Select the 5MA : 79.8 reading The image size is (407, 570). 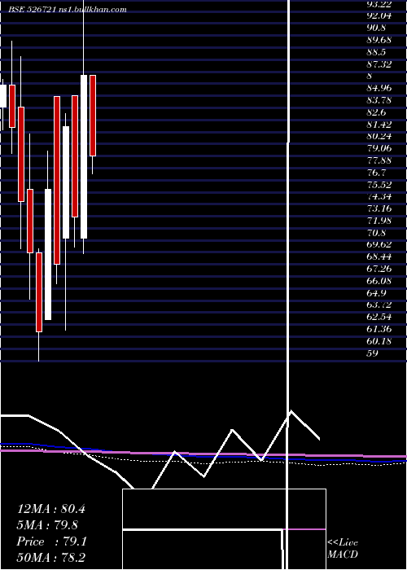coord(47,525)
